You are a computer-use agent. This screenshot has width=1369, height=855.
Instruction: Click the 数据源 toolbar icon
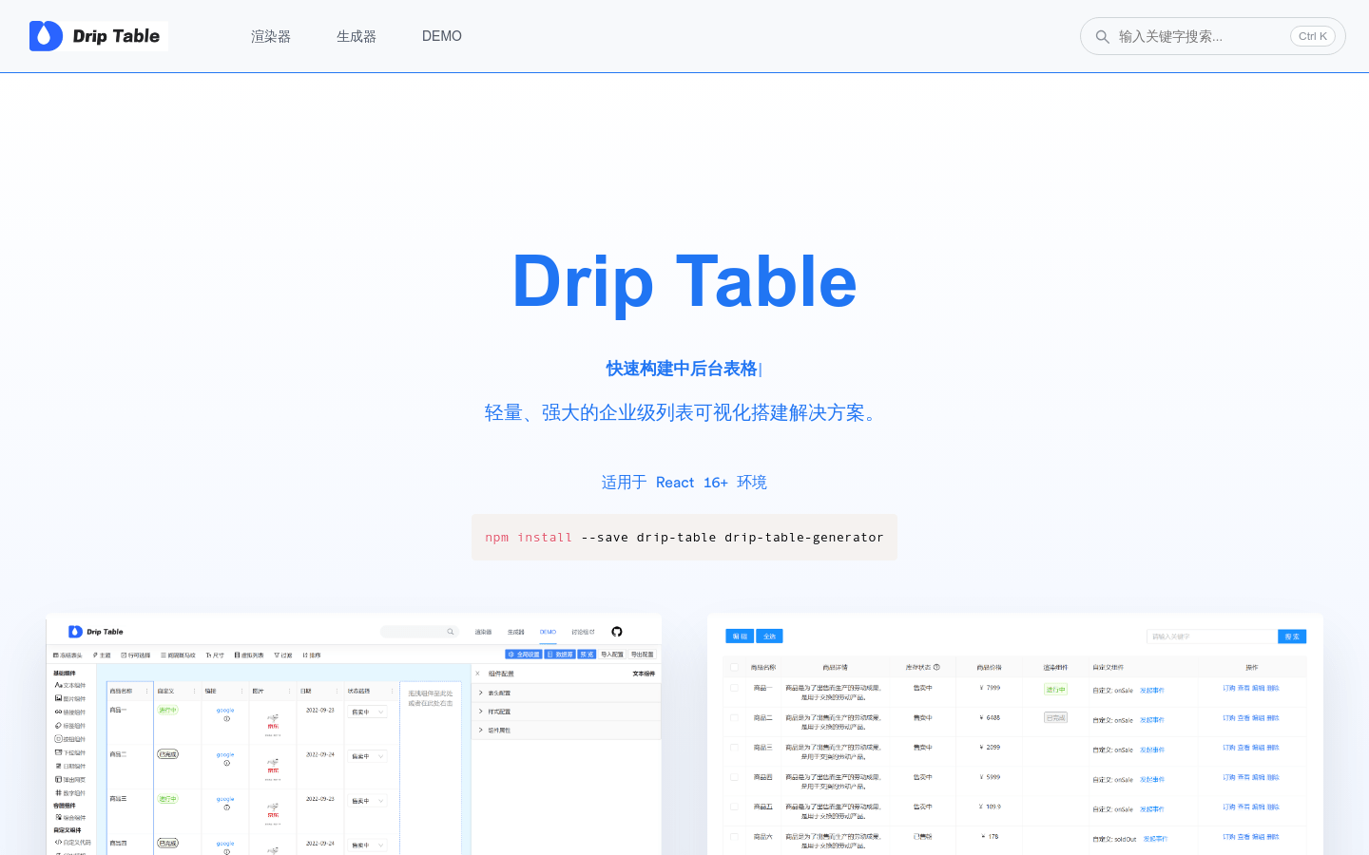pyautogui.click(x=559, y=655)
